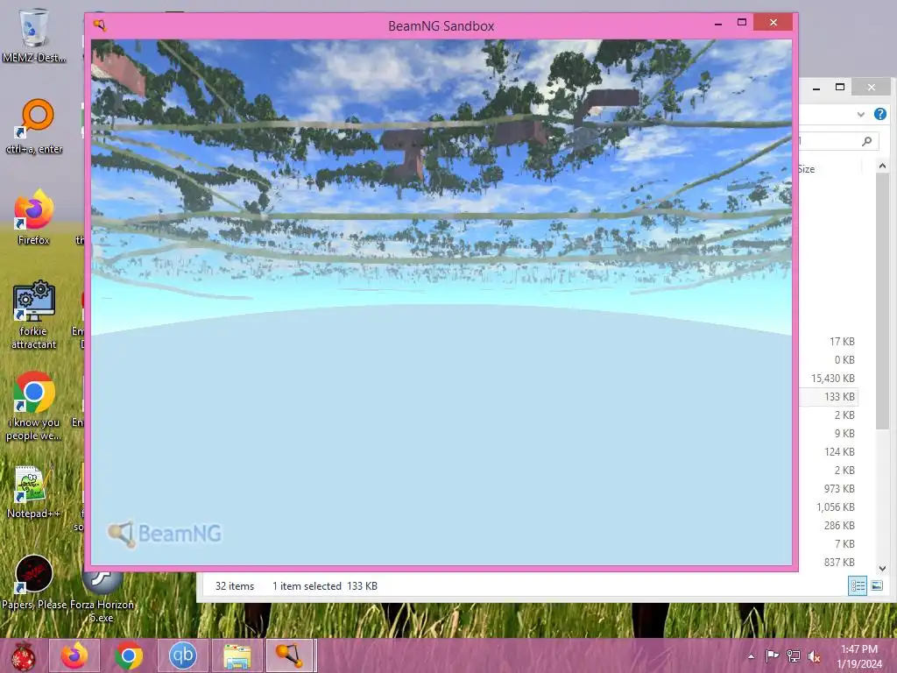Viewport: 897px width, 673px height.
Task: Select the file row sized 7 KB
Action: tap(828, 543)
